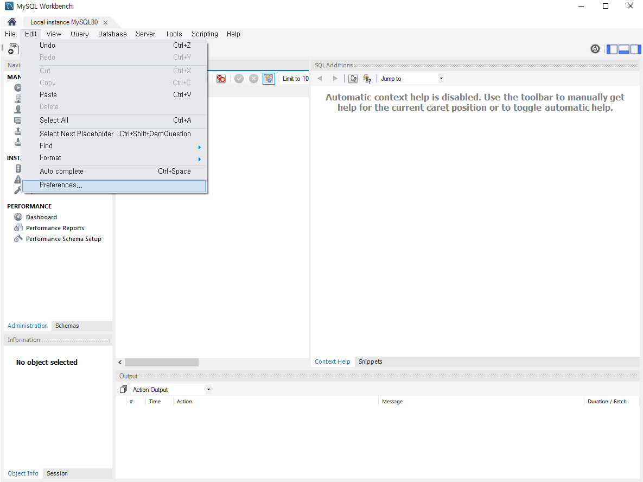Toggle the left sidebar panel visibility

pos(612,49)
